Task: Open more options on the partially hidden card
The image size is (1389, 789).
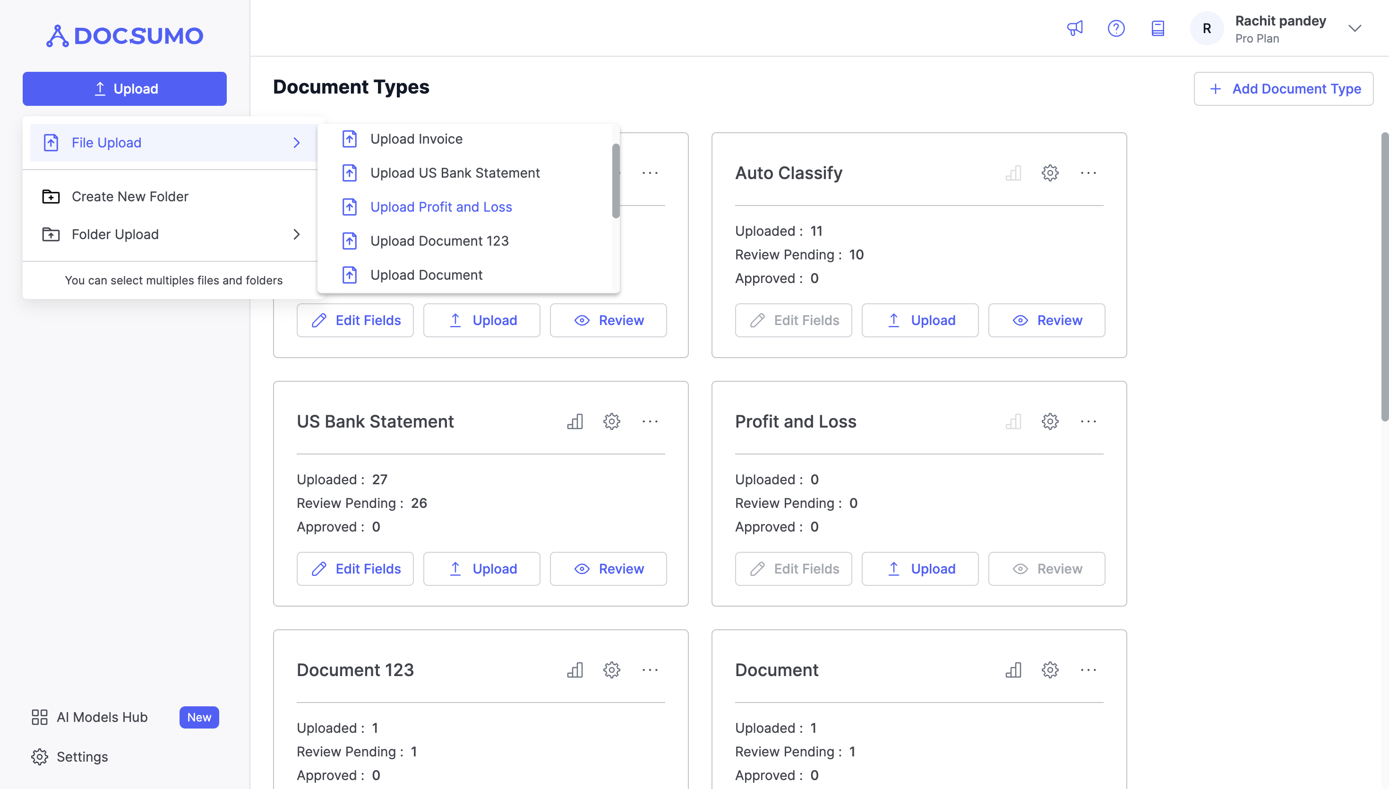Action: [650, 173]
